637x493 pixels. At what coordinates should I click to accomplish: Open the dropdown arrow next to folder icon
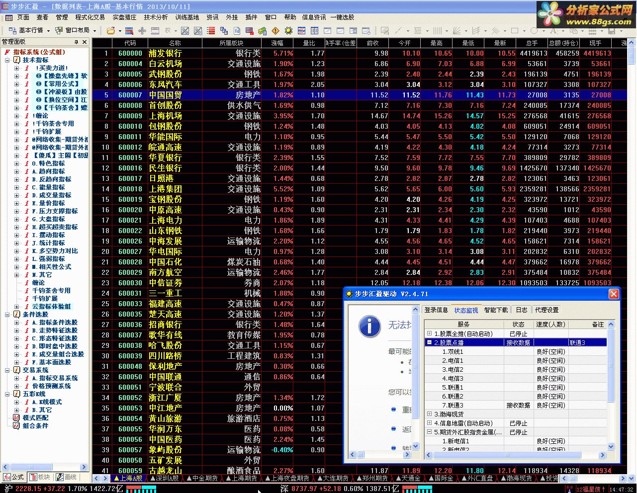pos(120,31)
